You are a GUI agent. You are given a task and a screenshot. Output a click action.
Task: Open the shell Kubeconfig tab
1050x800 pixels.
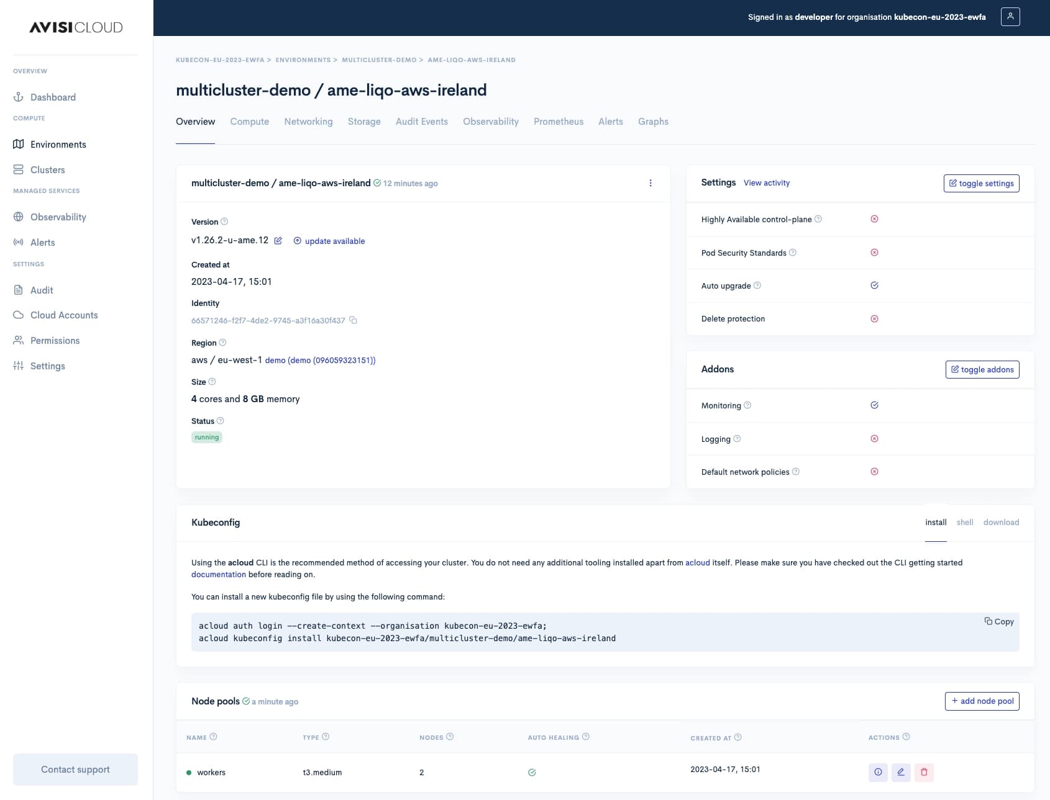(x=965, y=523)
